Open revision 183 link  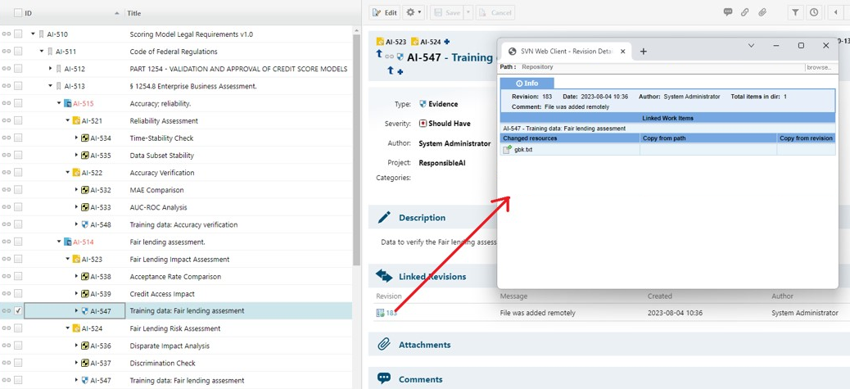[x=391, y=313]
